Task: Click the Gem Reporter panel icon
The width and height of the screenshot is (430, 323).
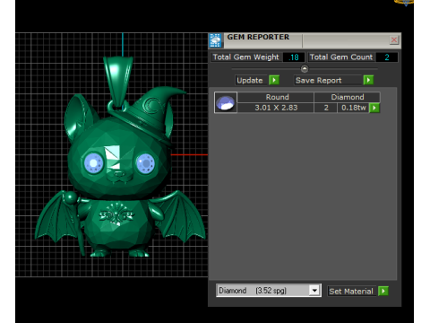Action: click(x=215, y=40)
